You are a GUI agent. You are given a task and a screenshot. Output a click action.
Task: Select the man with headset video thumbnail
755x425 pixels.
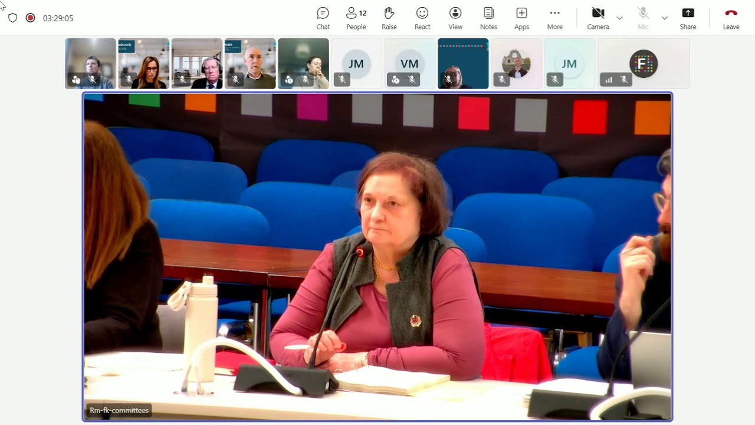[x=197, y=64]
